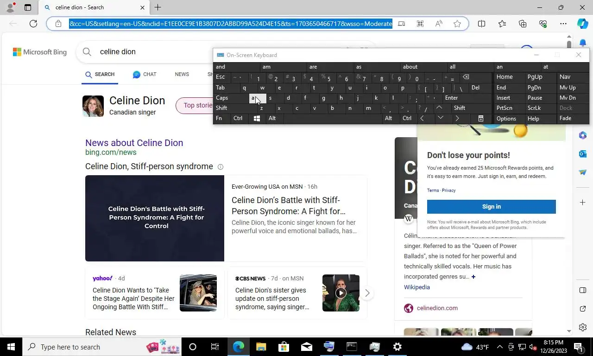Screen dimensions: 593x356
Task: Toggle Caps lock on On-Screen Keyboard
Action: [x=232, y=98]
